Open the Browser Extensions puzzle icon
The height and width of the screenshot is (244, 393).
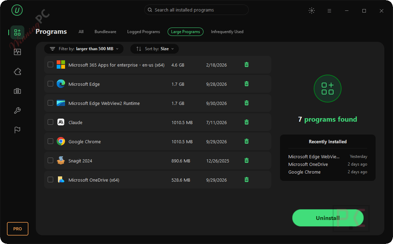tap(17, 71)
